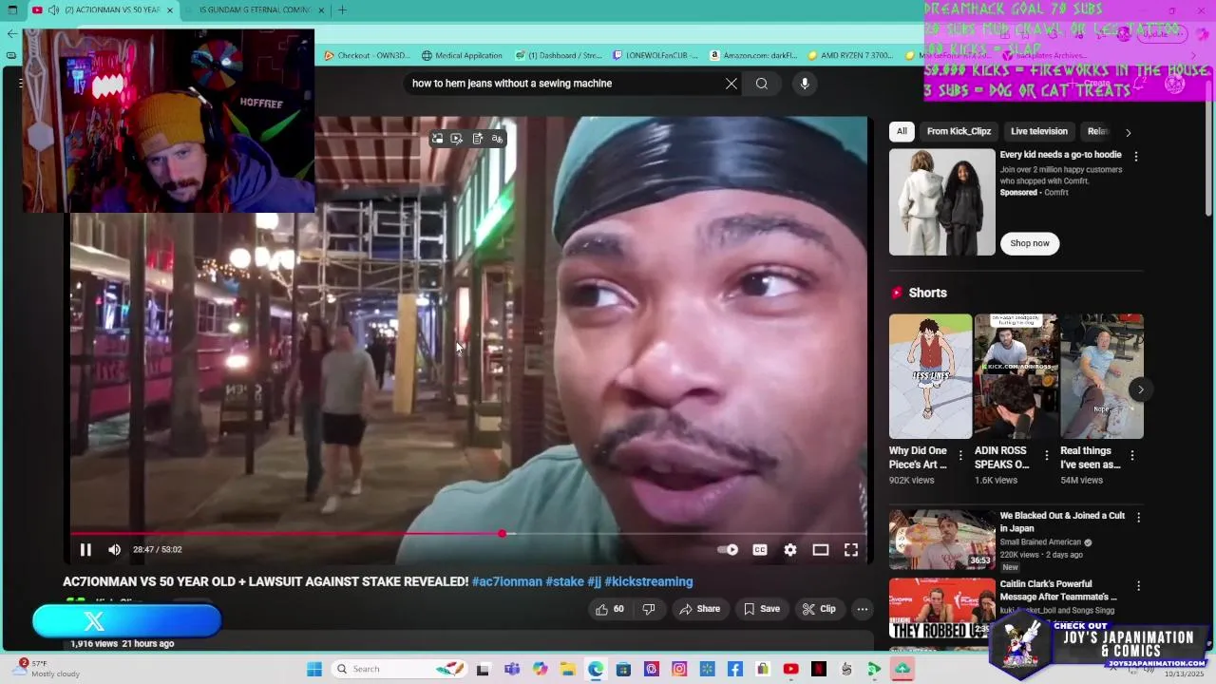This screenshot has height=684, width=1216.
Task: Open 'Caitlin Clark's Powerful Message' video
Action: (1058, 590)
